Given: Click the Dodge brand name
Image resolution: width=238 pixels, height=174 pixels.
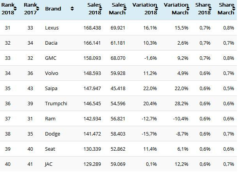Looking at the screenshot, I should (x=52, y=134).
